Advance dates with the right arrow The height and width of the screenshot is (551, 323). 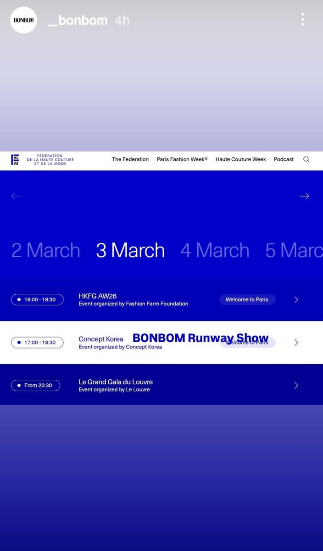point(304,196)
